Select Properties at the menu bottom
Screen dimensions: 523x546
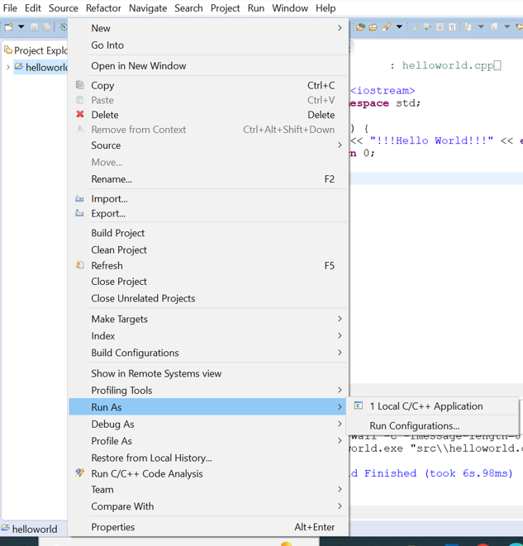pyautogui.click(x=113, y=527)
